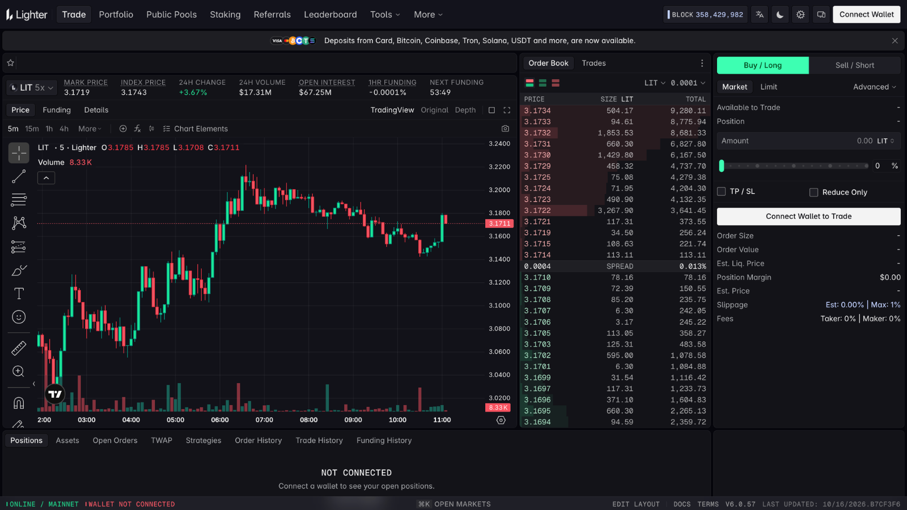Image resolution: width=907 pixels, height=510 pixels.
Task: Switch to Sell / Short side
Action: click(854, 65)
